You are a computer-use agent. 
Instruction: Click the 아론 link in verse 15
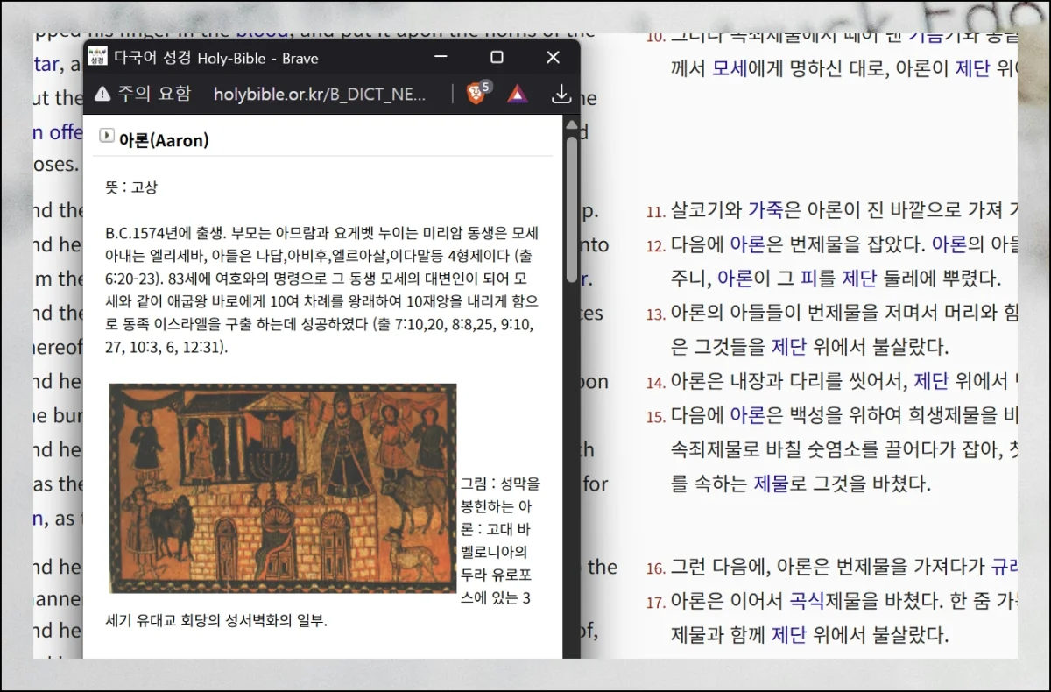[x=747, y=415]
